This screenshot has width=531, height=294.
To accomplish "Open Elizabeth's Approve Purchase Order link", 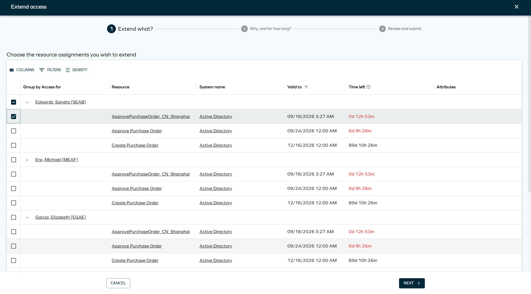I will 137,246.
